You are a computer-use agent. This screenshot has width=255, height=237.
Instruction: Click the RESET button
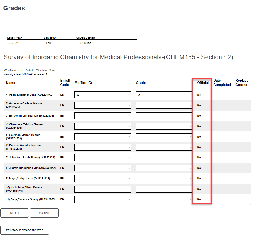pos(14,213)
